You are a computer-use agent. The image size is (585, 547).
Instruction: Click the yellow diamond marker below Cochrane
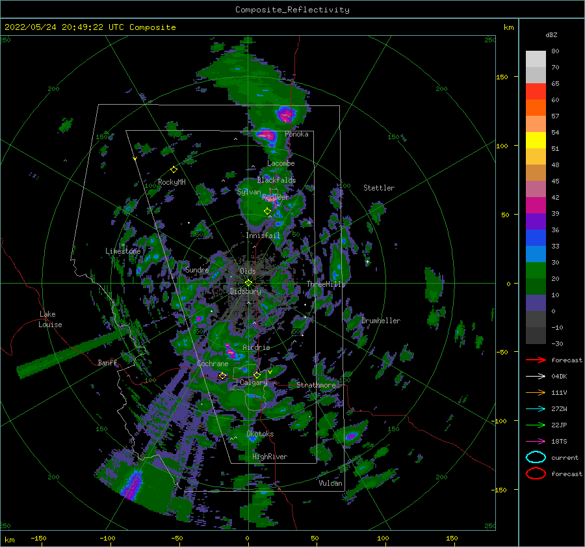(222, 376)
